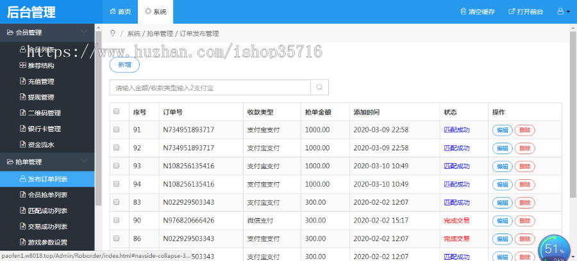Viewport: 577px width, 261px height.
Task: Click the document icon beside 充值管理
Action: pyautogui.click(x=22, y=81)
